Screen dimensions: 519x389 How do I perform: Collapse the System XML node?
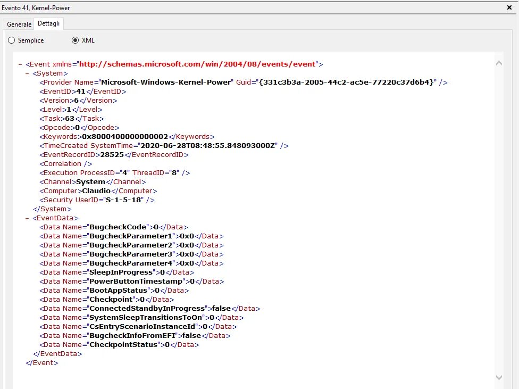click(27, 73)
